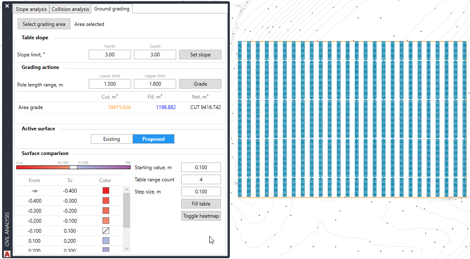Click the North slope limit field

click(x=110, y=55)
